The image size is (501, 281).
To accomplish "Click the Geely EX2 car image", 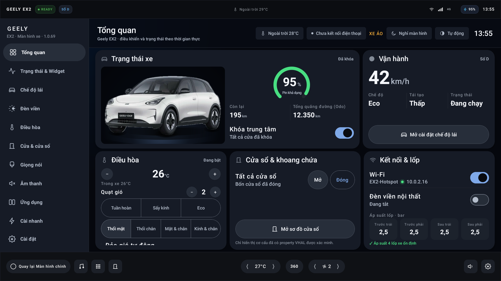I will point(163,105).
